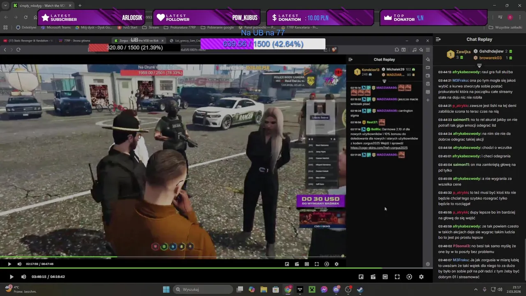This screenshot has width=526, height=296.
Task: Click chat settings gear below inner chat
Action: [x=428, y=264]
